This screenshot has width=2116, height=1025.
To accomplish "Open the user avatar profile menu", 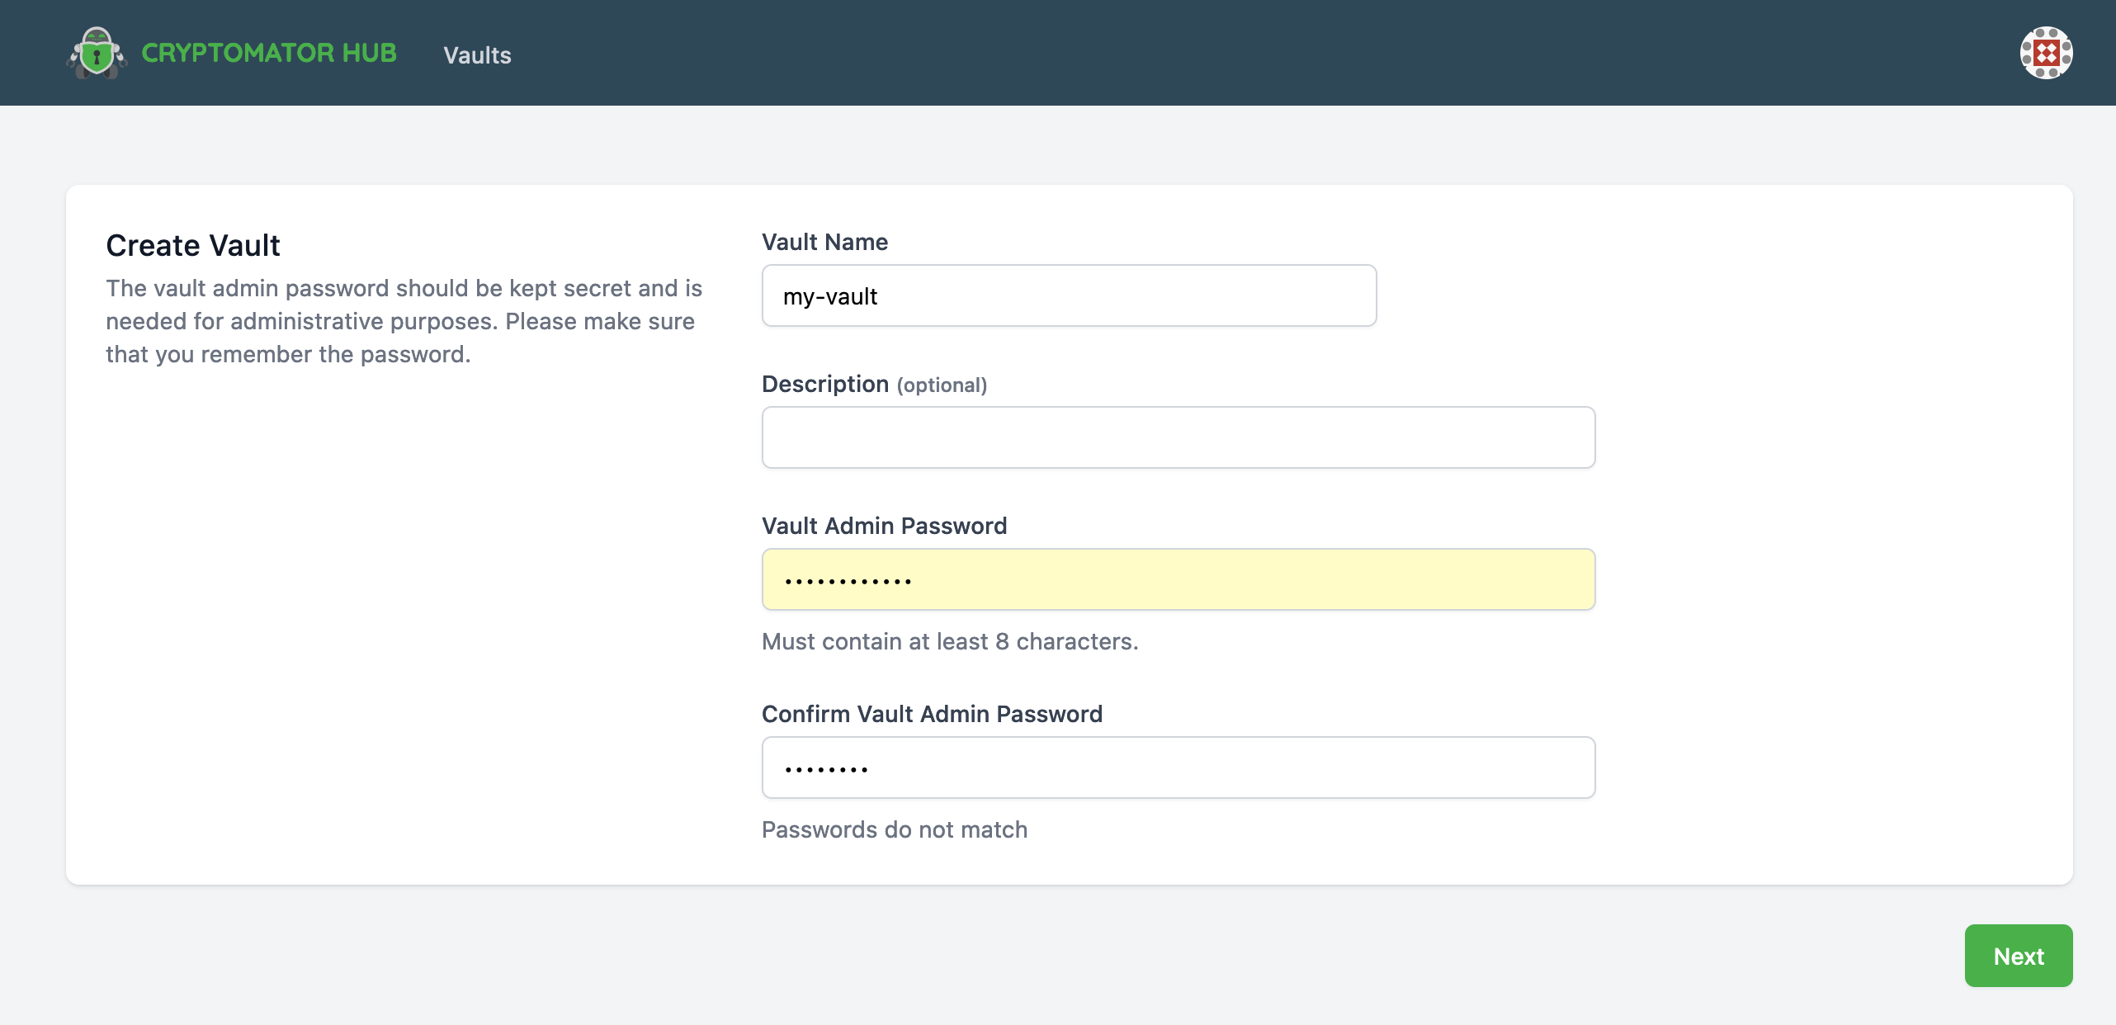I will (2045, 53).
